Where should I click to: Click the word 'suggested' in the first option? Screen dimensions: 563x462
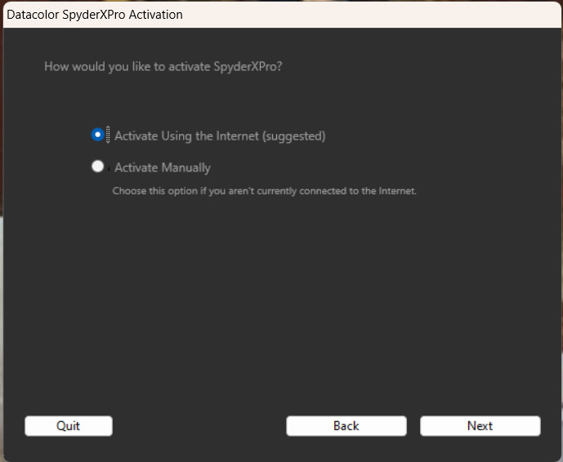point(294,136)
